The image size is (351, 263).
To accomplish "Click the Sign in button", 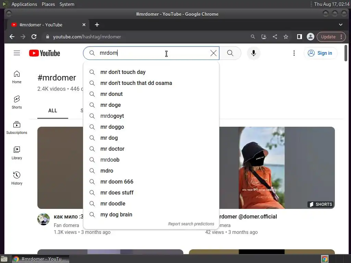I will point(320,53).
